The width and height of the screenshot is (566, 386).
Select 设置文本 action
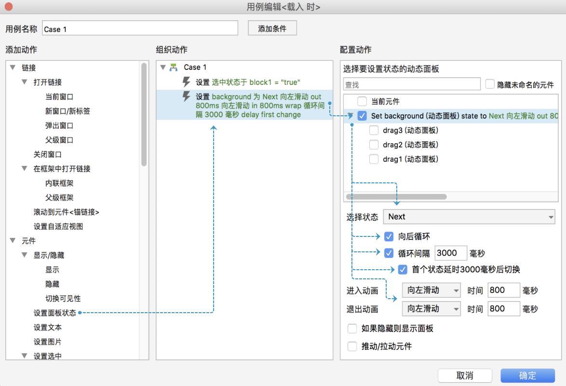(x=48, y=327)
